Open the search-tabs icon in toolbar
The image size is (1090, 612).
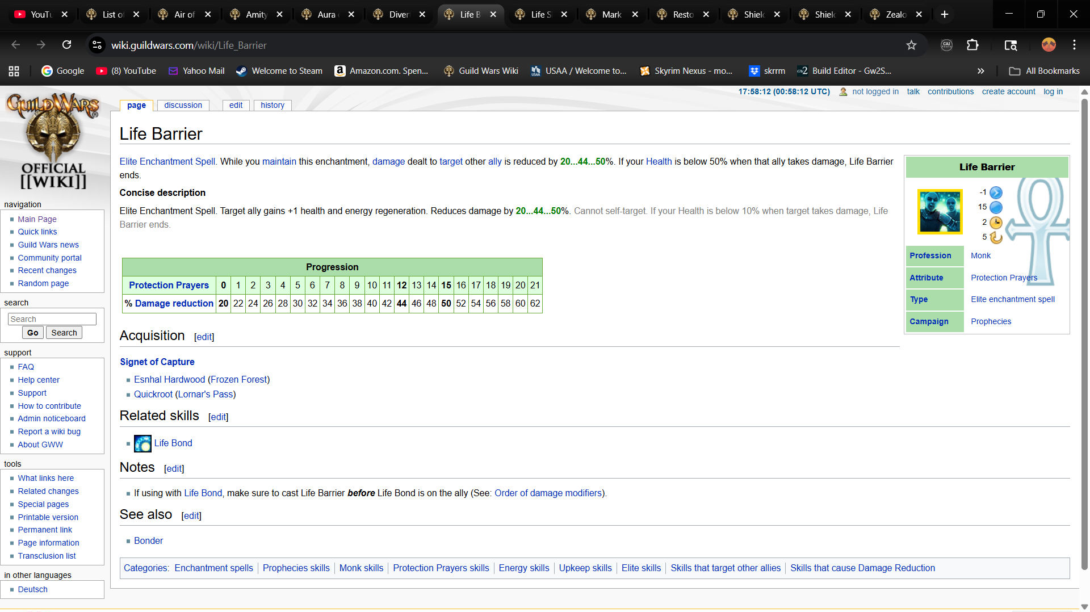coord(1011,45)
